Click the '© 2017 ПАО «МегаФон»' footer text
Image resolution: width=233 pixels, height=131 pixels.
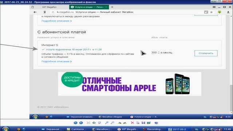(x=53, y=107)
